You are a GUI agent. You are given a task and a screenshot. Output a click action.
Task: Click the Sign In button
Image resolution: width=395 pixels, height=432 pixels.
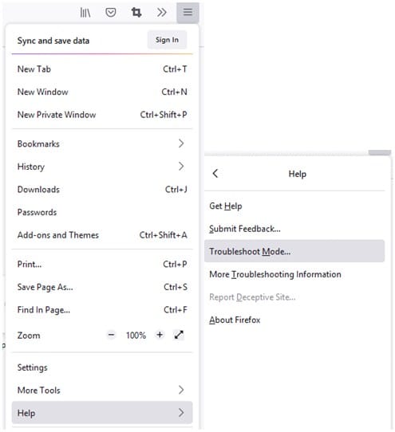167,40
